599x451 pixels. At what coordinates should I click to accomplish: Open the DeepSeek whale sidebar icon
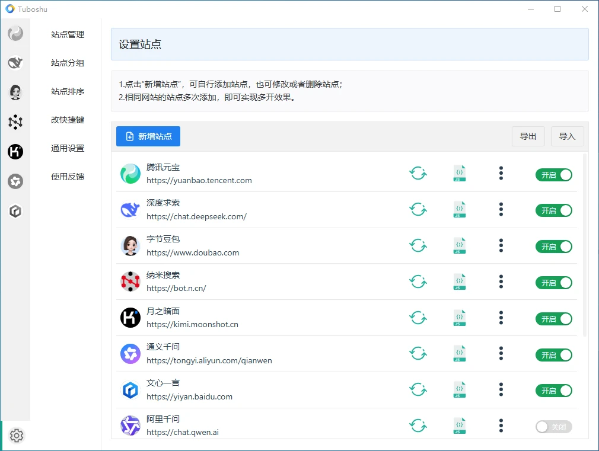click(x=15, y=63)
